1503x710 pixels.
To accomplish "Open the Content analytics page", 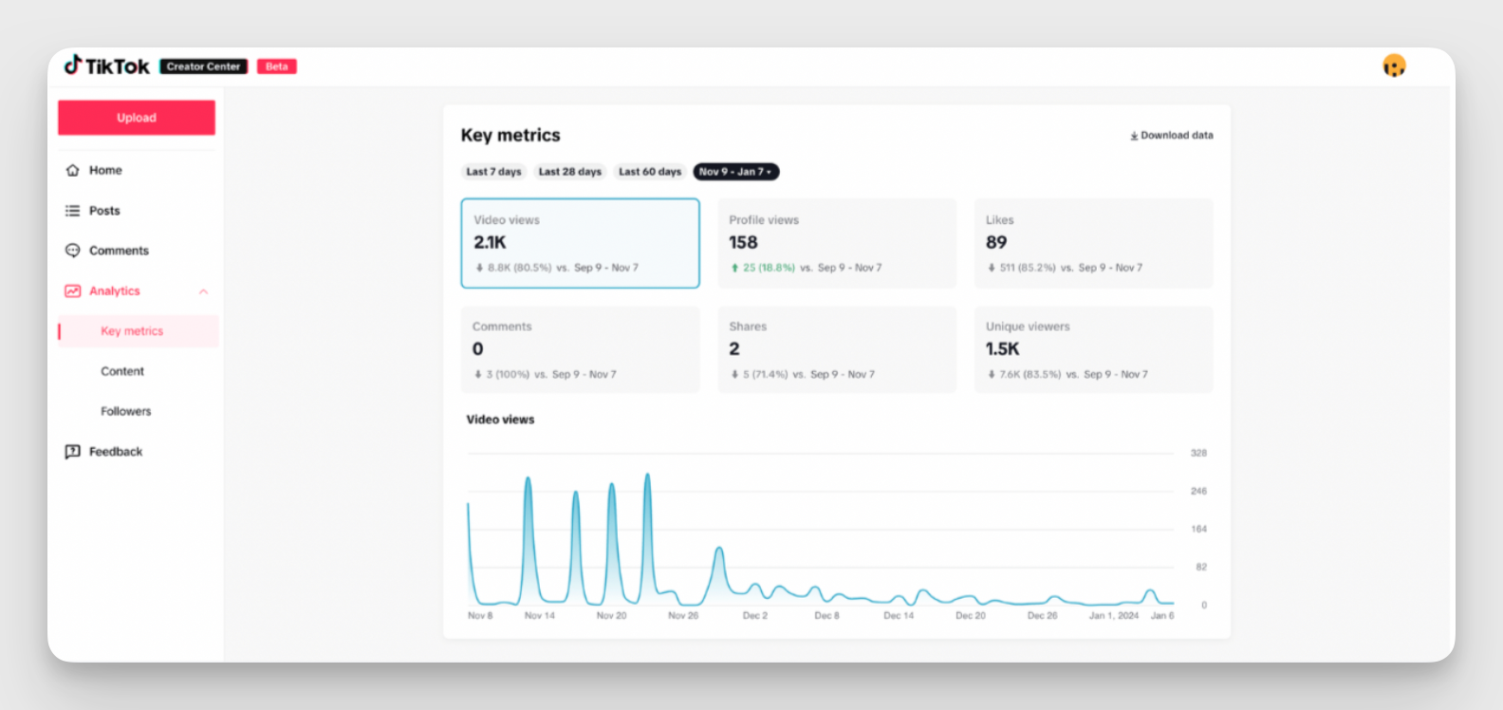I will [x=122, y=371].
